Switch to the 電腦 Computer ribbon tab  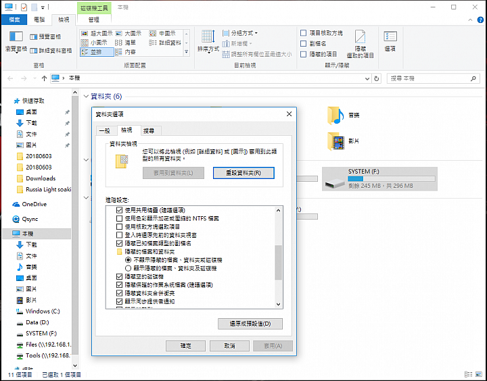[x=39, y=20]
